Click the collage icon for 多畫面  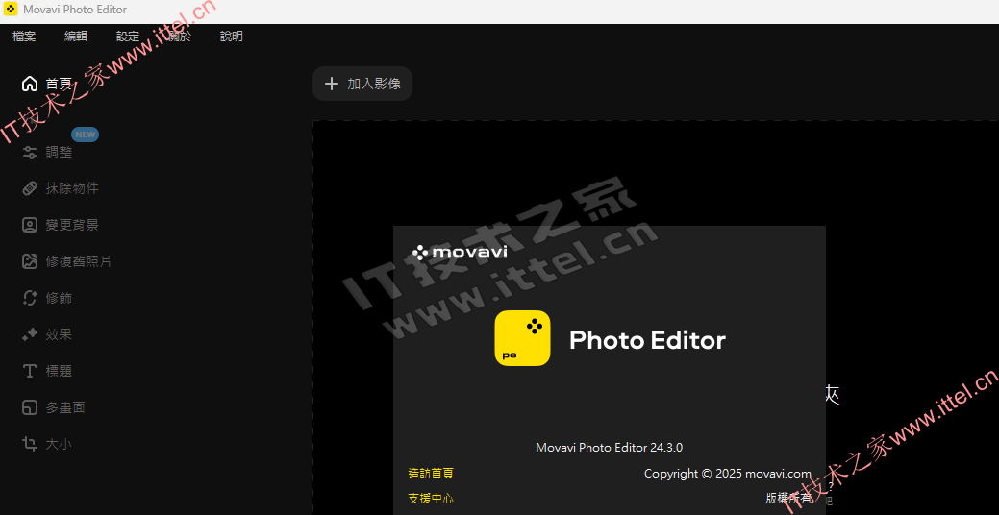(29, 407)
